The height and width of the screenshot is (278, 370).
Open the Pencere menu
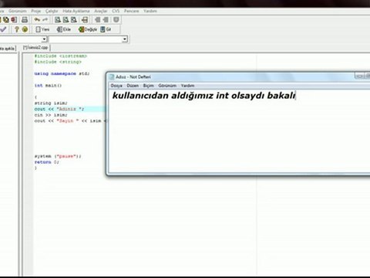tap(131, 11)
